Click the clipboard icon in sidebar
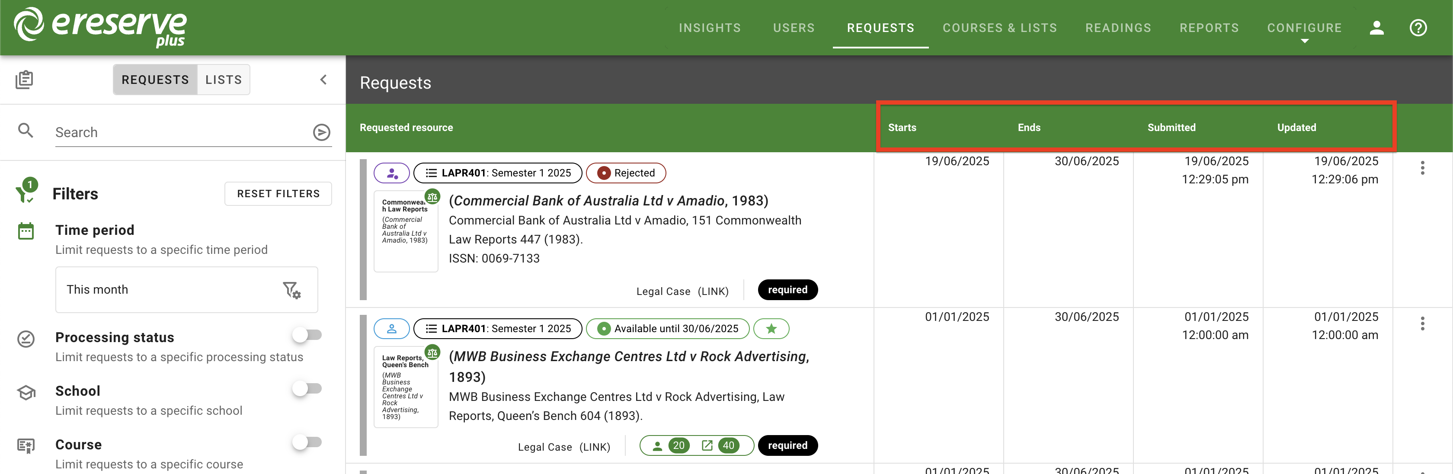1453x474 pixels. pyautogui.click(x=24, y=80)
